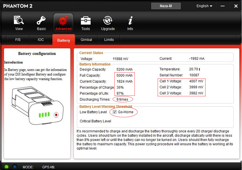The height and width of the screenshot is (170, 242).
Task: Click the blue status indicator light
Action: [15, 167]
